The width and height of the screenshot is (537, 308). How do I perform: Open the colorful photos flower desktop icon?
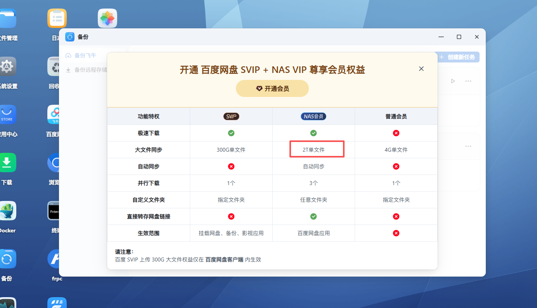[107, 18]
